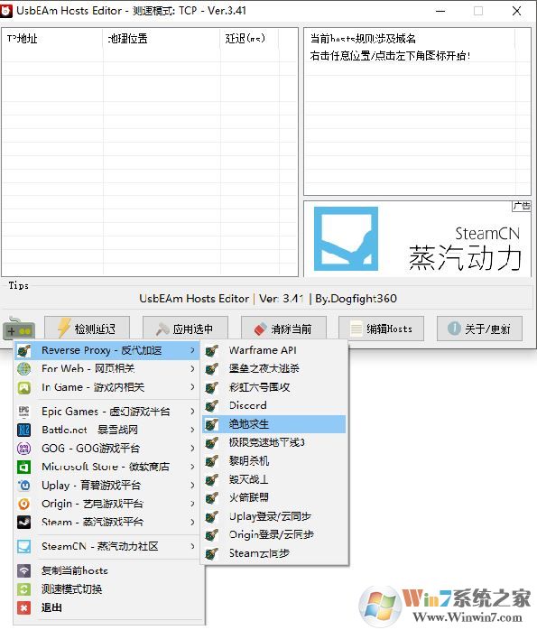Expand the GOG submenu arrow
The width and height of the screenshot is (537, 630).
click(193, 449)
